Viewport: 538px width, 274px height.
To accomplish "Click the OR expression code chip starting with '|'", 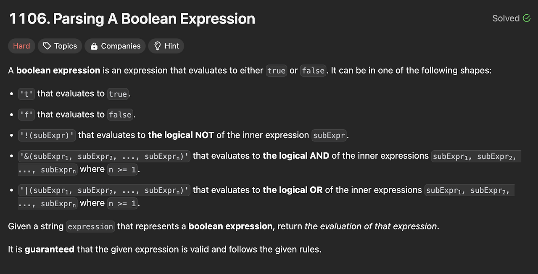I will tap(104, 190).
